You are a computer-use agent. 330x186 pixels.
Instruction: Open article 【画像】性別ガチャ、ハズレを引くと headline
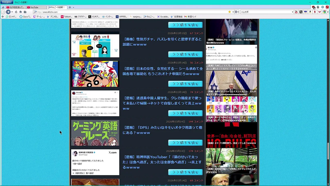tap(162, 42)
